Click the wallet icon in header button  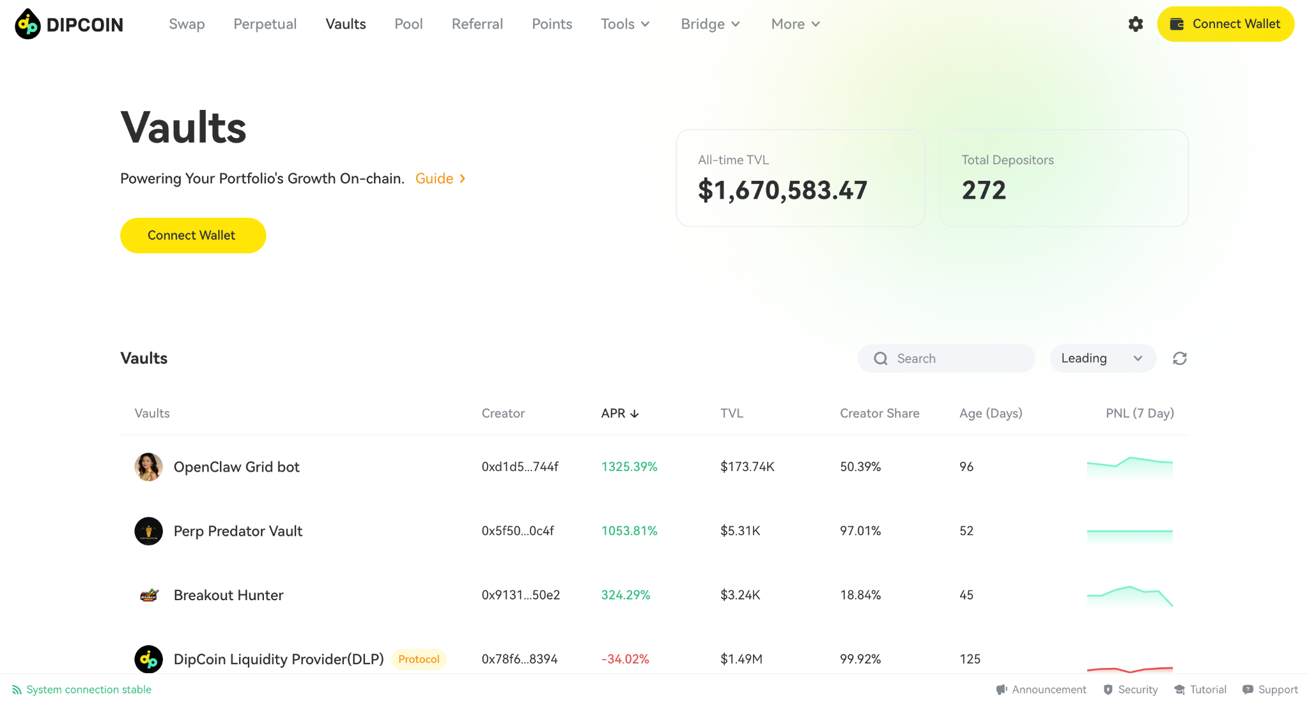(x=1177, y=24)
